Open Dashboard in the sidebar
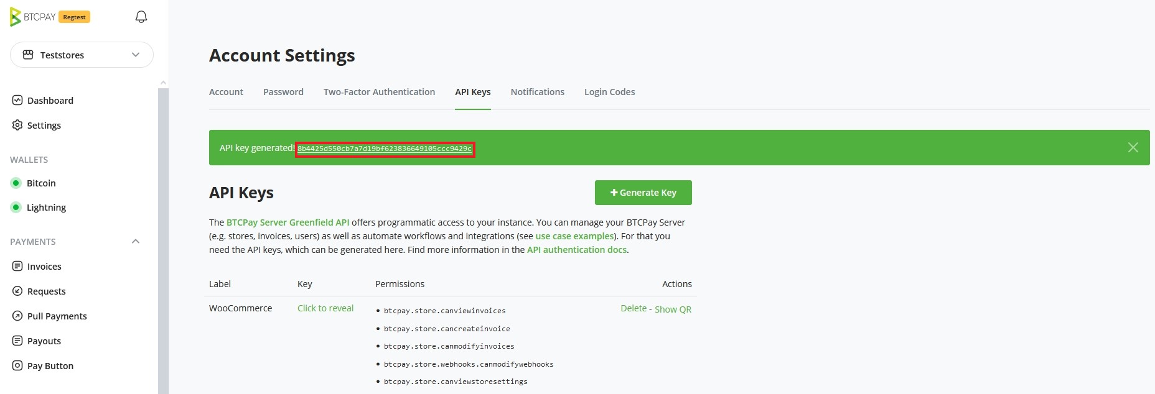 (x=50, y=100)
